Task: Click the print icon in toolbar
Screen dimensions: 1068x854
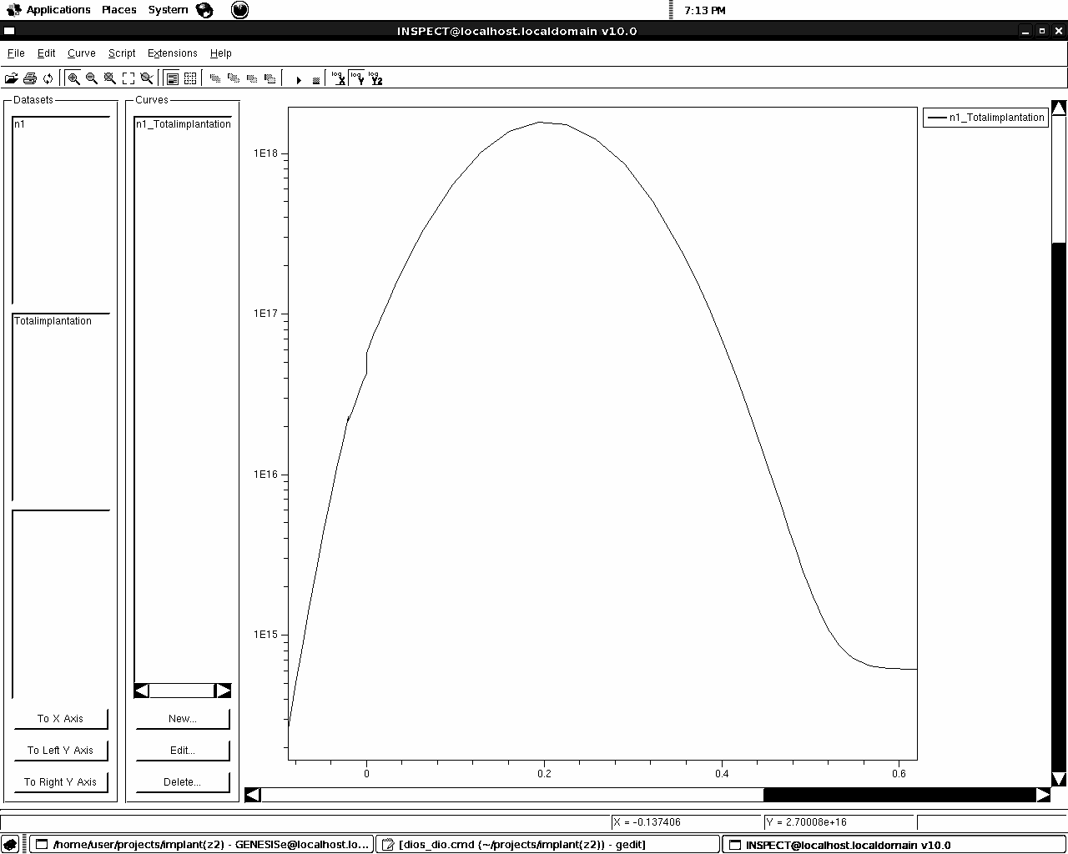Action: [30, 78]
